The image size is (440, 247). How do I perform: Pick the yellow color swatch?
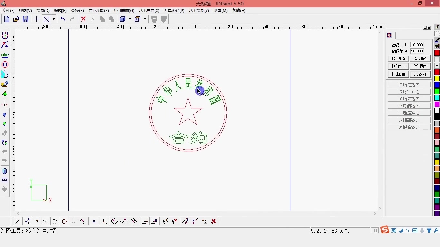pyautogui.click(x=437, y=78)
